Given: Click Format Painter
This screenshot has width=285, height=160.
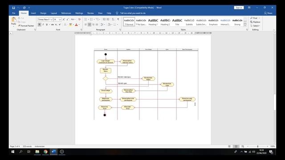Looking at the screenshot, I should click(26, 26).
